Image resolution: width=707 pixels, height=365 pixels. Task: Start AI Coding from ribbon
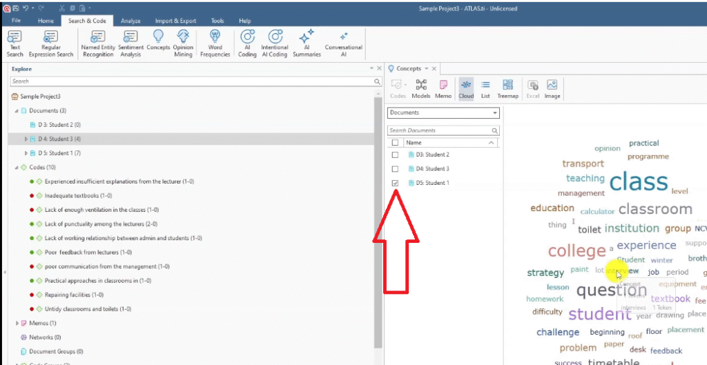(x=247, y=43)
